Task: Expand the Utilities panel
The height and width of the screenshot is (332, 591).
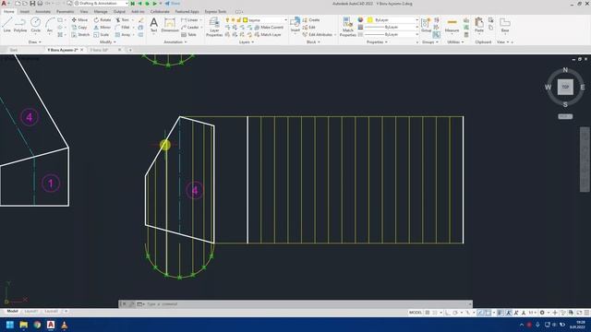Action: (x=455, y=42)
